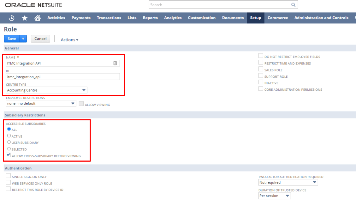
Task: Open the Transactions menu
Action: pyautogui.click(x=109, y=18)
